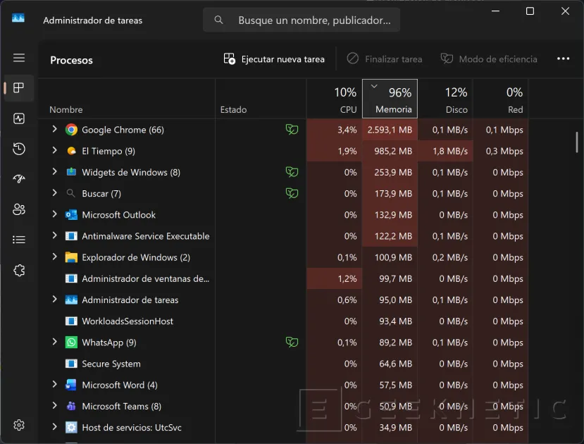Open the Settings gear in the sidebar
This screenshot has width=584, height=444.
pos(19,425)
